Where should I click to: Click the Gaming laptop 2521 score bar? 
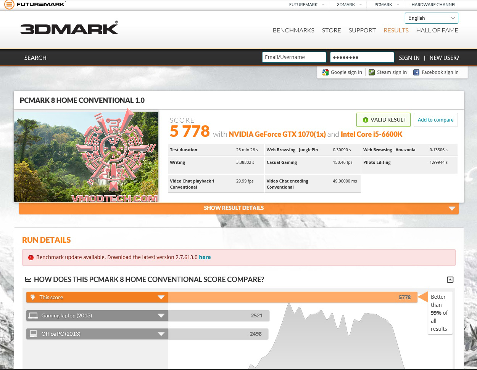219,316
